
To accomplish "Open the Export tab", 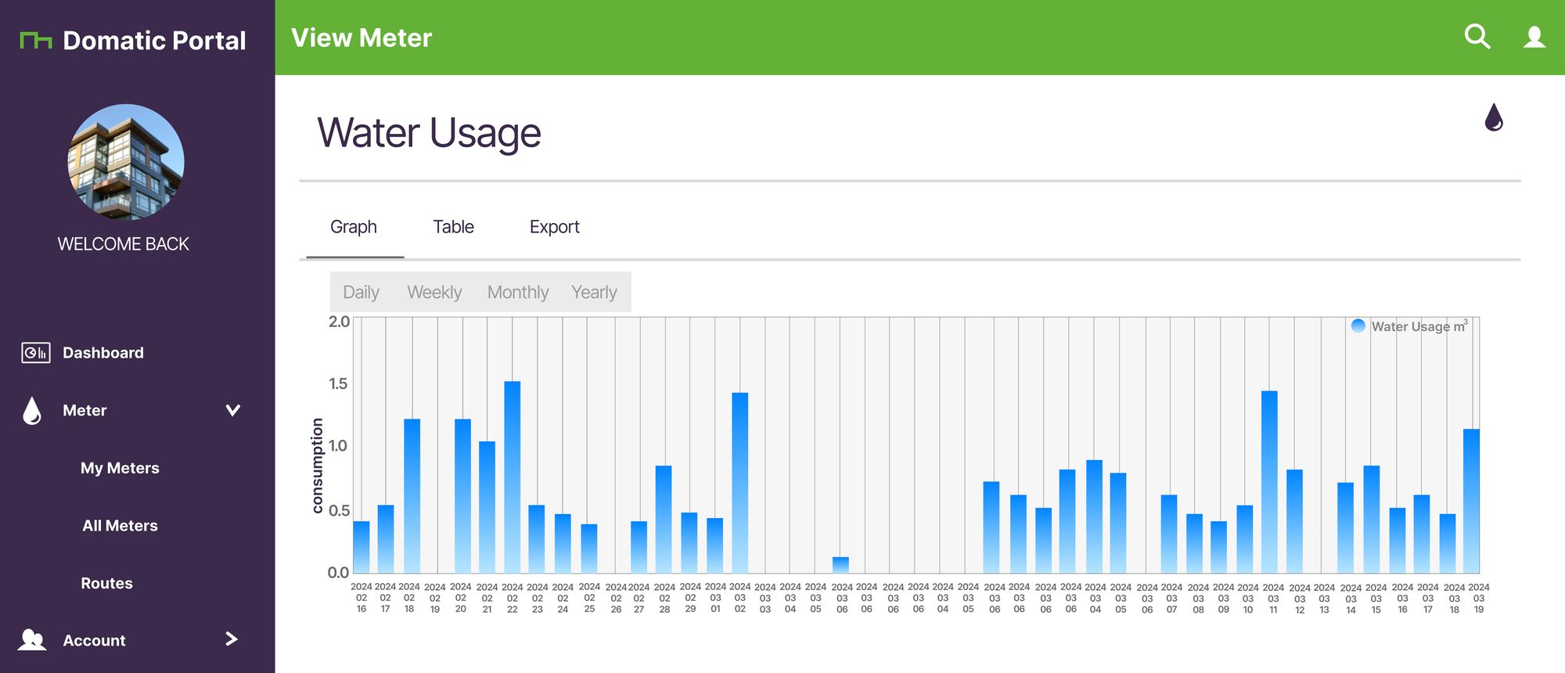I will pos(555,227).
